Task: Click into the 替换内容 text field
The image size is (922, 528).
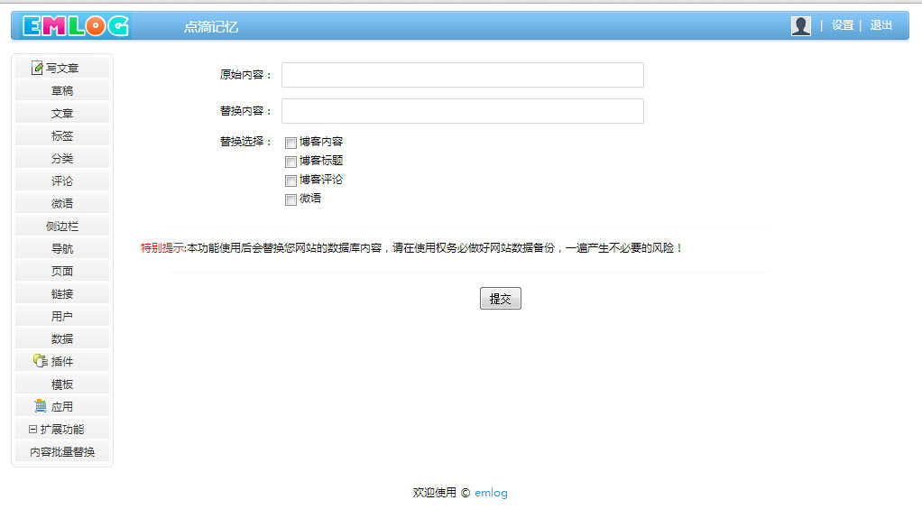Action: coord(462,111)
